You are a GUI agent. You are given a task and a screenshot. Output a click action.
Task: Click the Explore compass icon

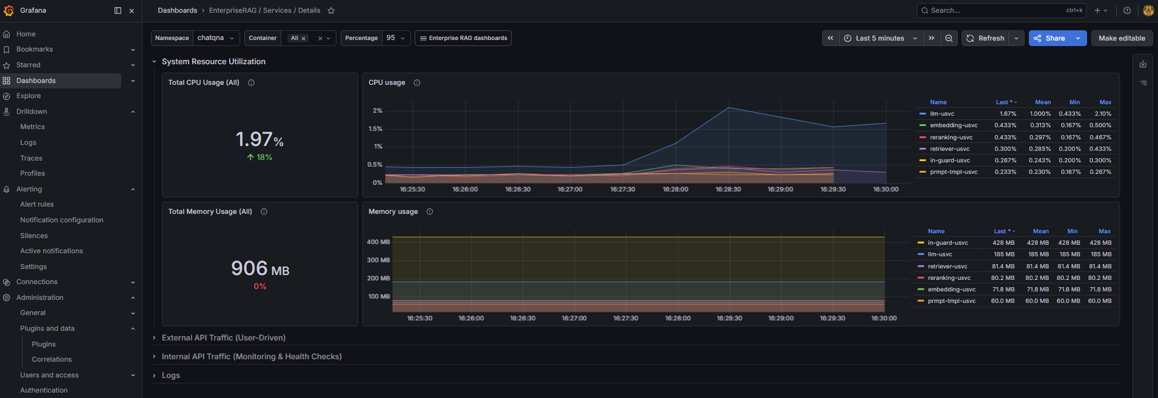click(7, 96)
